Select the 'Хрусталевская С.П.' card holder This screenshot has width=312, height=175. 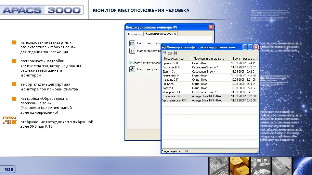[175, 100]
